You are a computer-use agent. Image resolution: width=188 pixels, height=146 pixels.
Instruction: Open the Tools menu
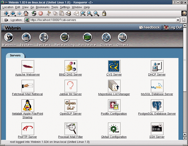coord(55,7)
